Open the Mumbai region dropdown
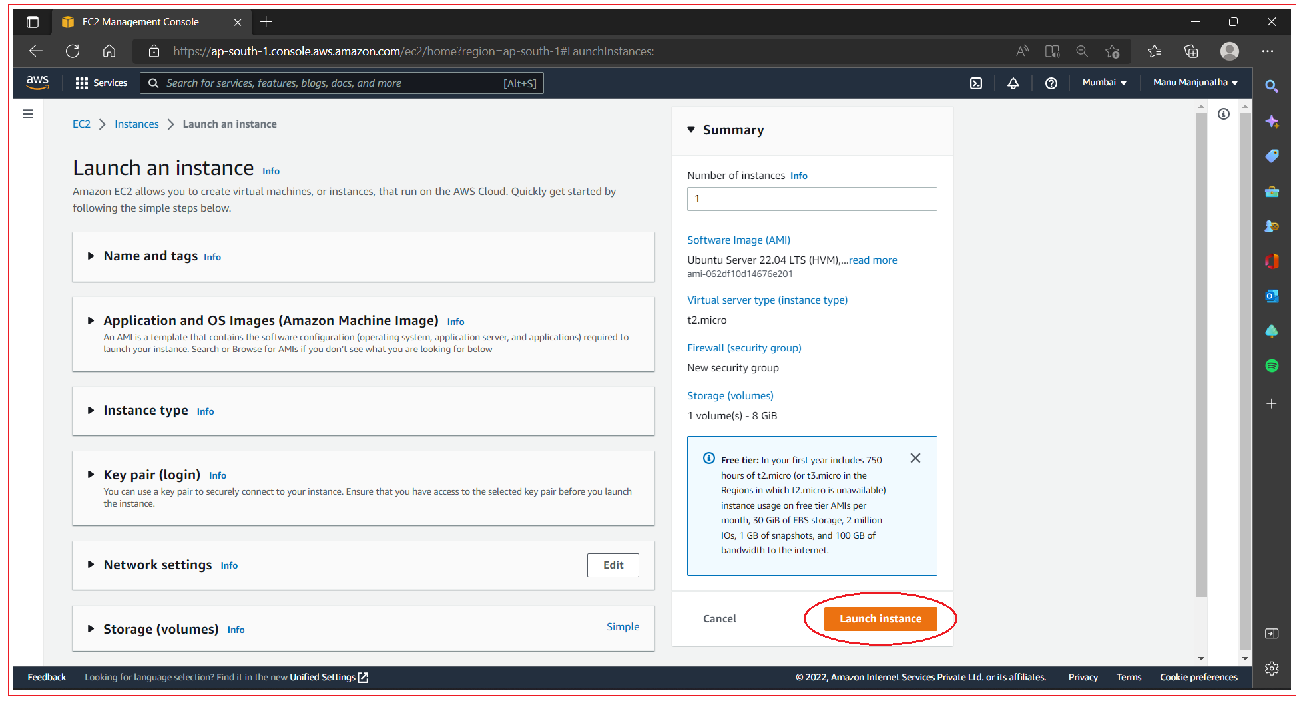 1105,83
